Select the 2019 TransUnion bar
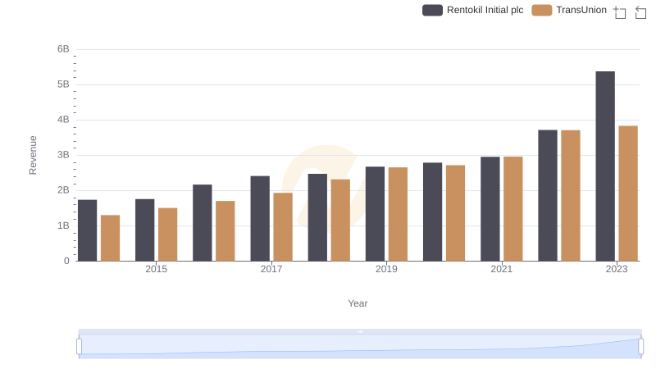Screen dimensions: 656x378 tap(398, 215)
